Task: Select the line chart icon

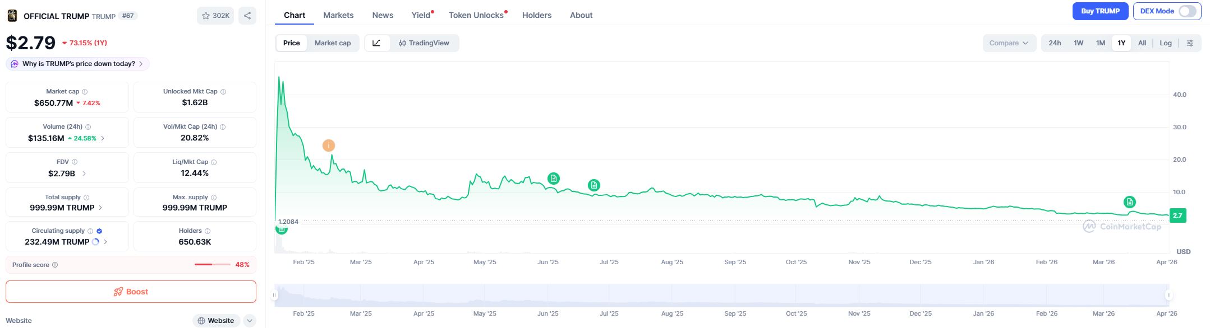Action: (x=377, y=43)
